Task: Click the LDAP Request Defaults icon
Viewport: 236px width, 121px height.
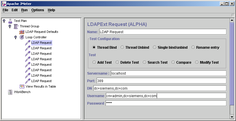Action: click(x=22, y=32)
